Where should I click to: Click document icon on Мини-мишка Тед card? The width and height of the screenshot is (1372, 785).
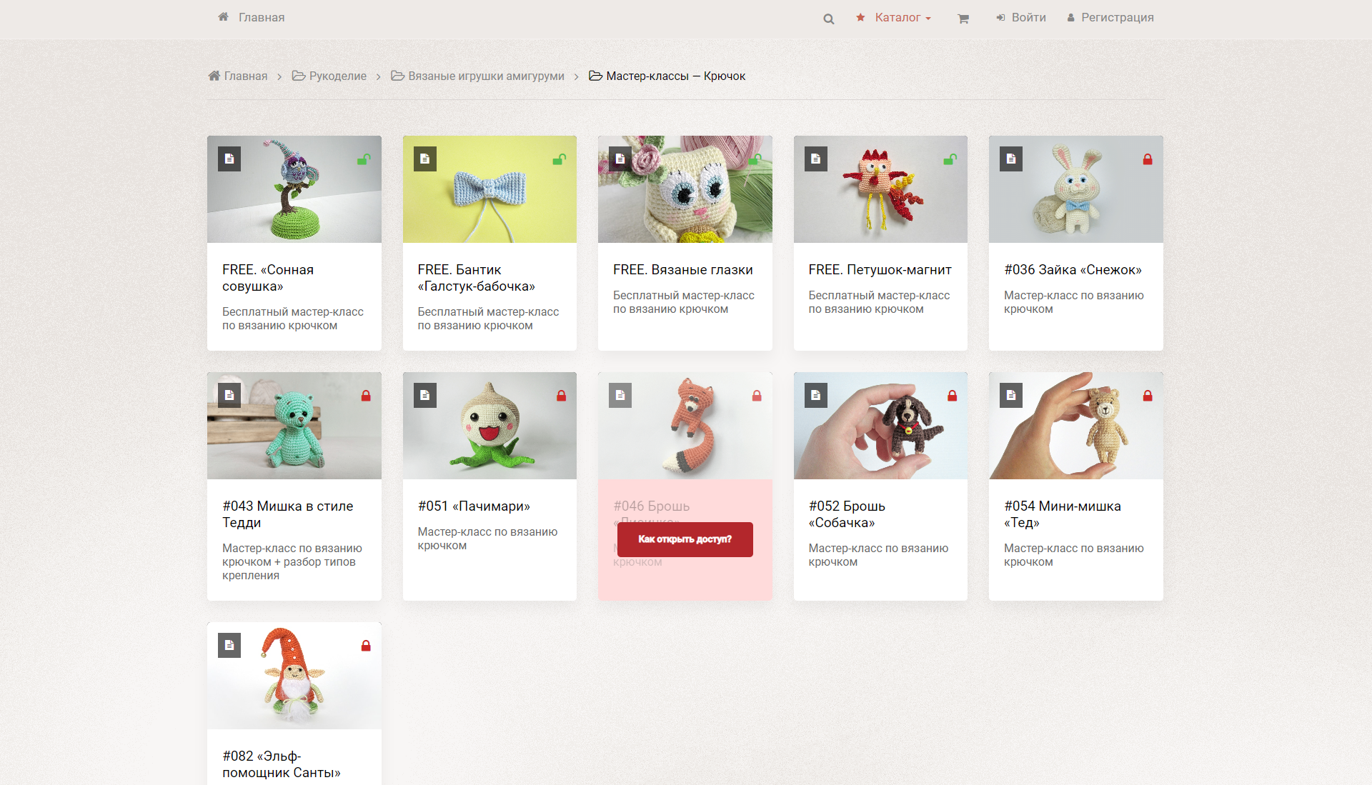pyautogui.click(x=1011, y=396)
